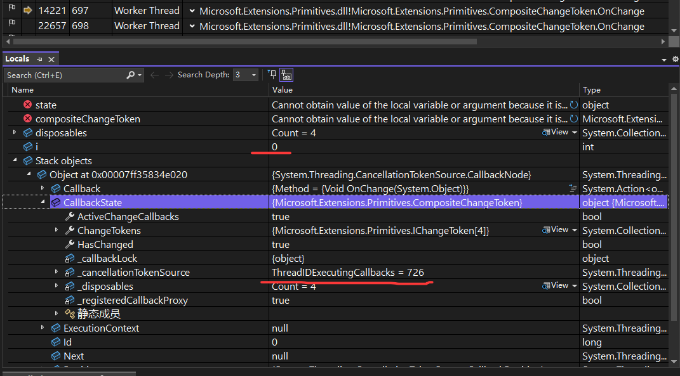Toggle the show raw values button
Screen dimensions: 680x376
pos(286,75)
